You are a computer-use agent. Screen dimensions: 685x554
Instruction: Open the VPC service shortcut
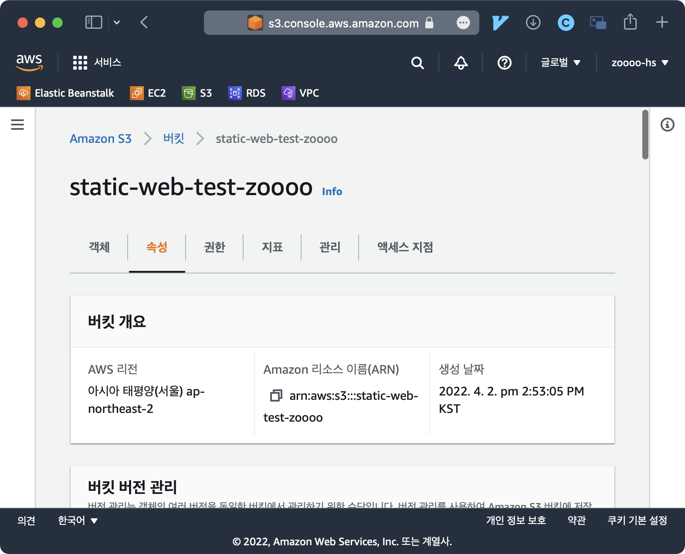[300, 93]
